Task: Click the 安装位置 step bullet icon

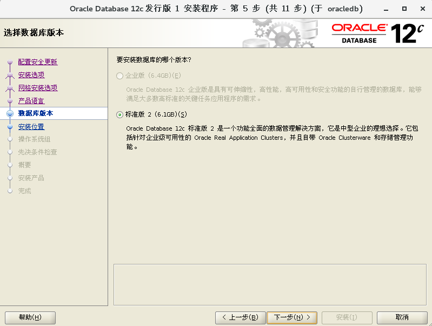Action: coord(10,127)
